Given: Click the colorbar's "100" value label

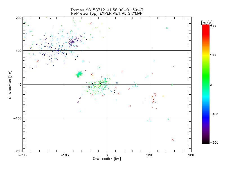Looking at the screenshot, I should coord(213,55).
